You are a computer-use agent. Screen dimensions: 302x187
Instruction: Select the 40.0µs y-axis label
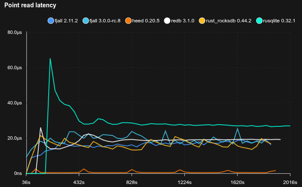pos(14,103)
